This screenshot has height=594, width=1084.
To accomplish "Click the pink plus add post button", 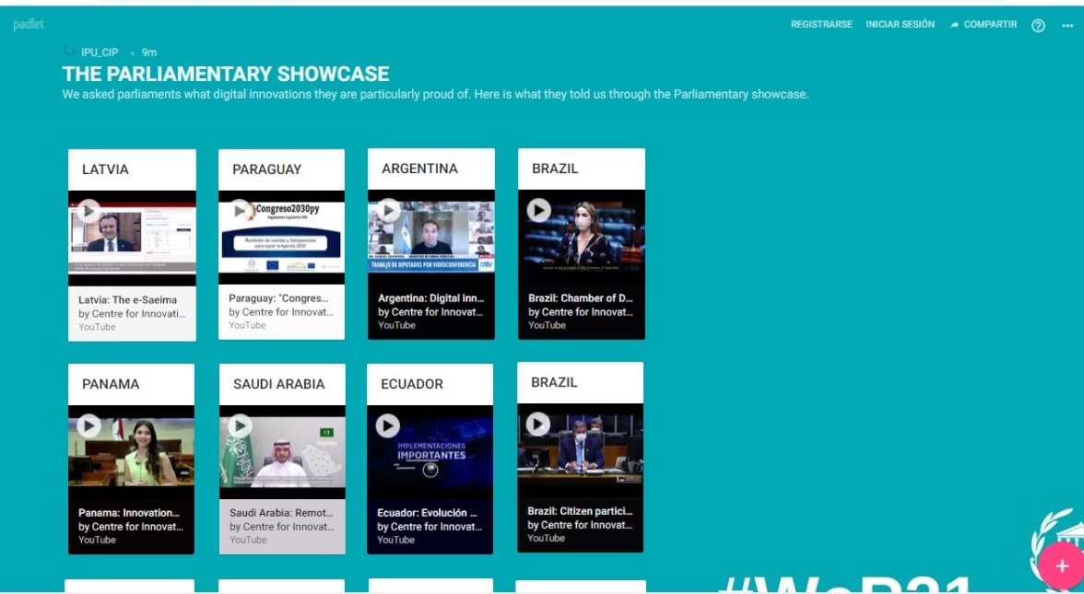I will 1062,566.
